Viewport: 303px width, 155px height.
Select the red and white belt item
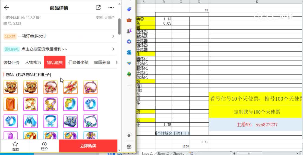pos(30,104)
